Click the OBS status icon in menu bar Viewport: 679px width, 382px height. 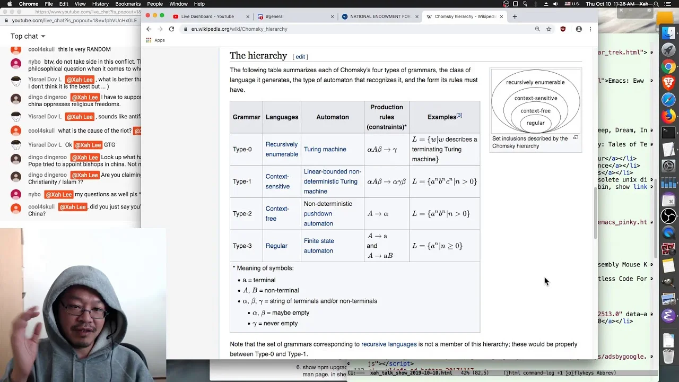tap(507, 4)
